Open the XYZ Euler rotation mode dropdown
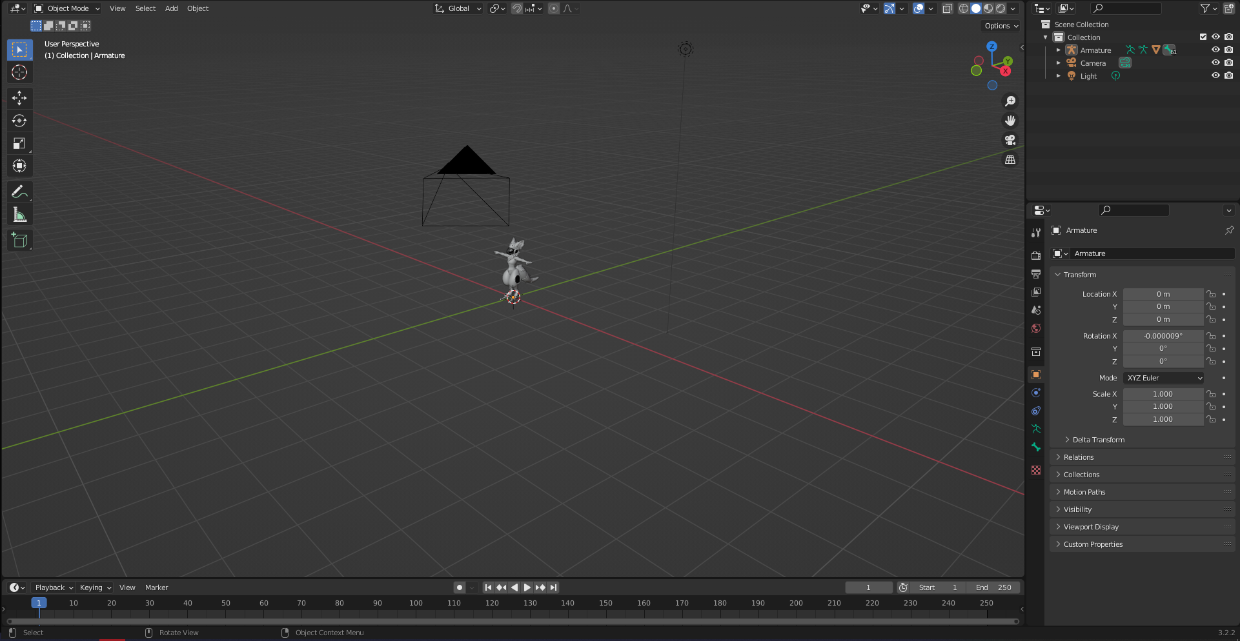 1164,378
